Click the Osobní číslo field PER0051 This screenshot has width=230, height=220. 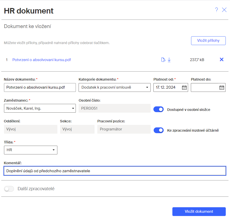coord(115,108)
